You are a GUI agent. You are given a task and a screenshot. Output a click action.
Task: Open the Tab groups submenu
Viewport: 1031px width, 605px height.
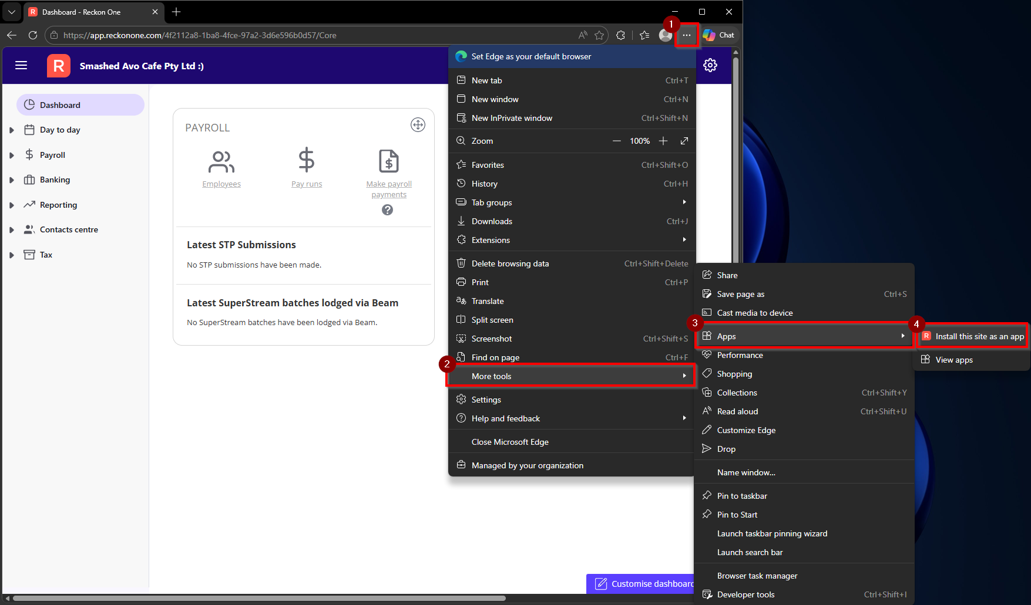pyautogui.click(x=572, y=202)
